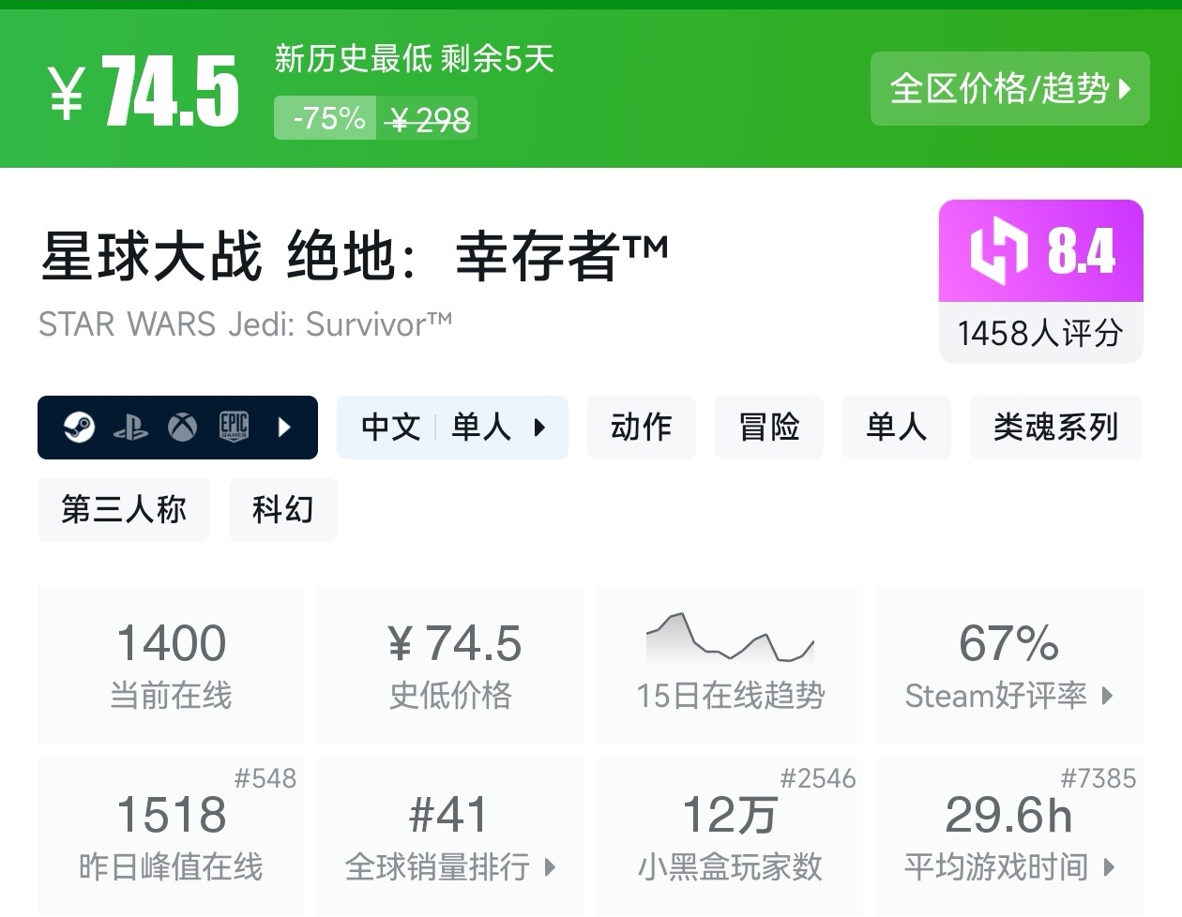Screen dimensions: 1182x917
Task: Tap the 12万 小黑盒玩家数 stat
Action: tap(730, 836)
